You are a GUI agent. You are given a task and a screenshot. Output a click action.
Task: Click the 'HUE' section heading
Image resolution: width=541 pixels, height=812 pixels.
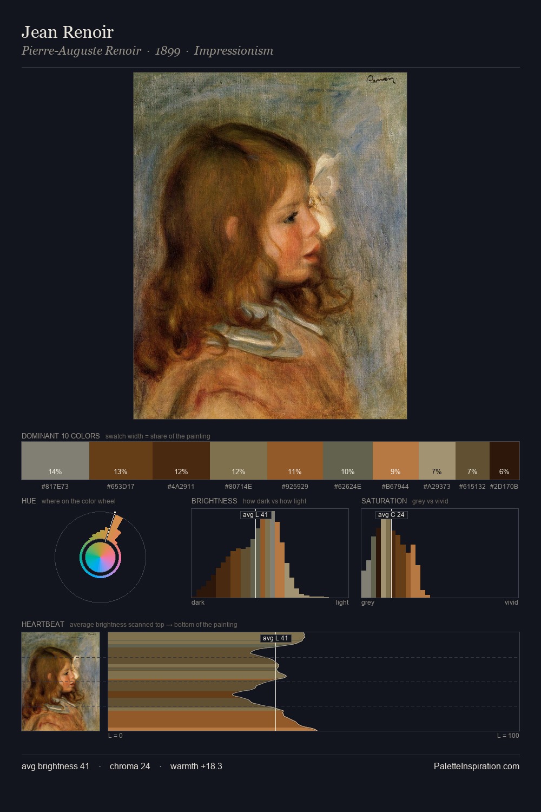point(29,501)
